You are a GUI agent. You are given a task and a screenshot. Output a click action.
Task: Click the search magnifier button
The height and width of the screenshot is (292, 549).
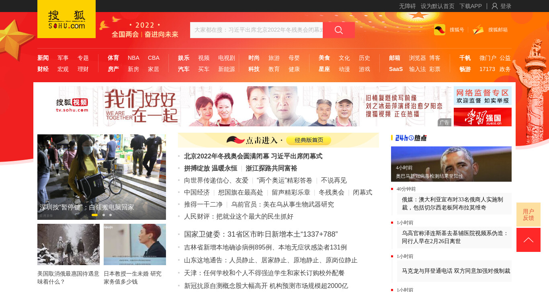coord(339,30)
